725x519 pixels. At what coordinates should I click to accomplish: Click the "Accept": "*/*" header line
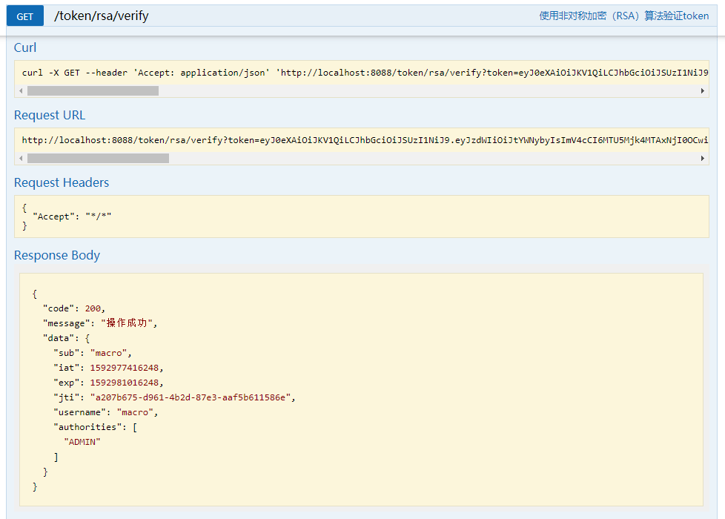pyautogui.click(x=72, y=215)
